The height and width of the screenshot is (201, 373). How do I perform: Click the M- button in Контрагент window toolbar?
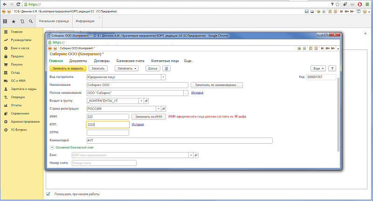(333, 49)
